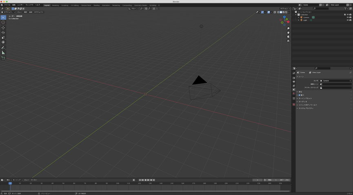Hide the Camera object in viewport
Image resolution: width=353 pixels, height=195 pixels.
pyautogui.click(x=348, y=17)
